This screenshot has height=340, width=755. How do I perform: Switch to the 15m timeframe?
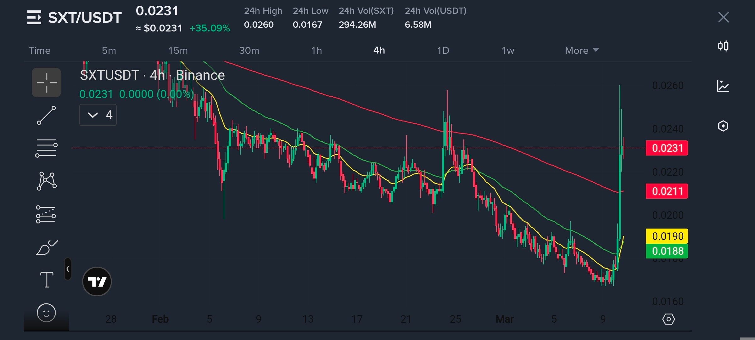click(178, 50)
